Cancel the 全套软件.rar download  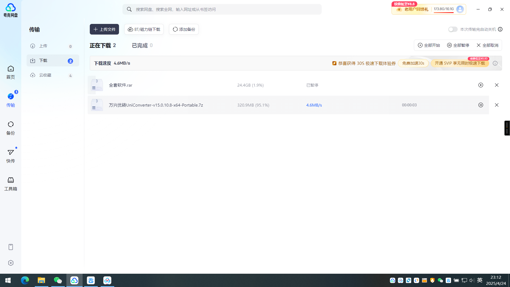[497, 85]
